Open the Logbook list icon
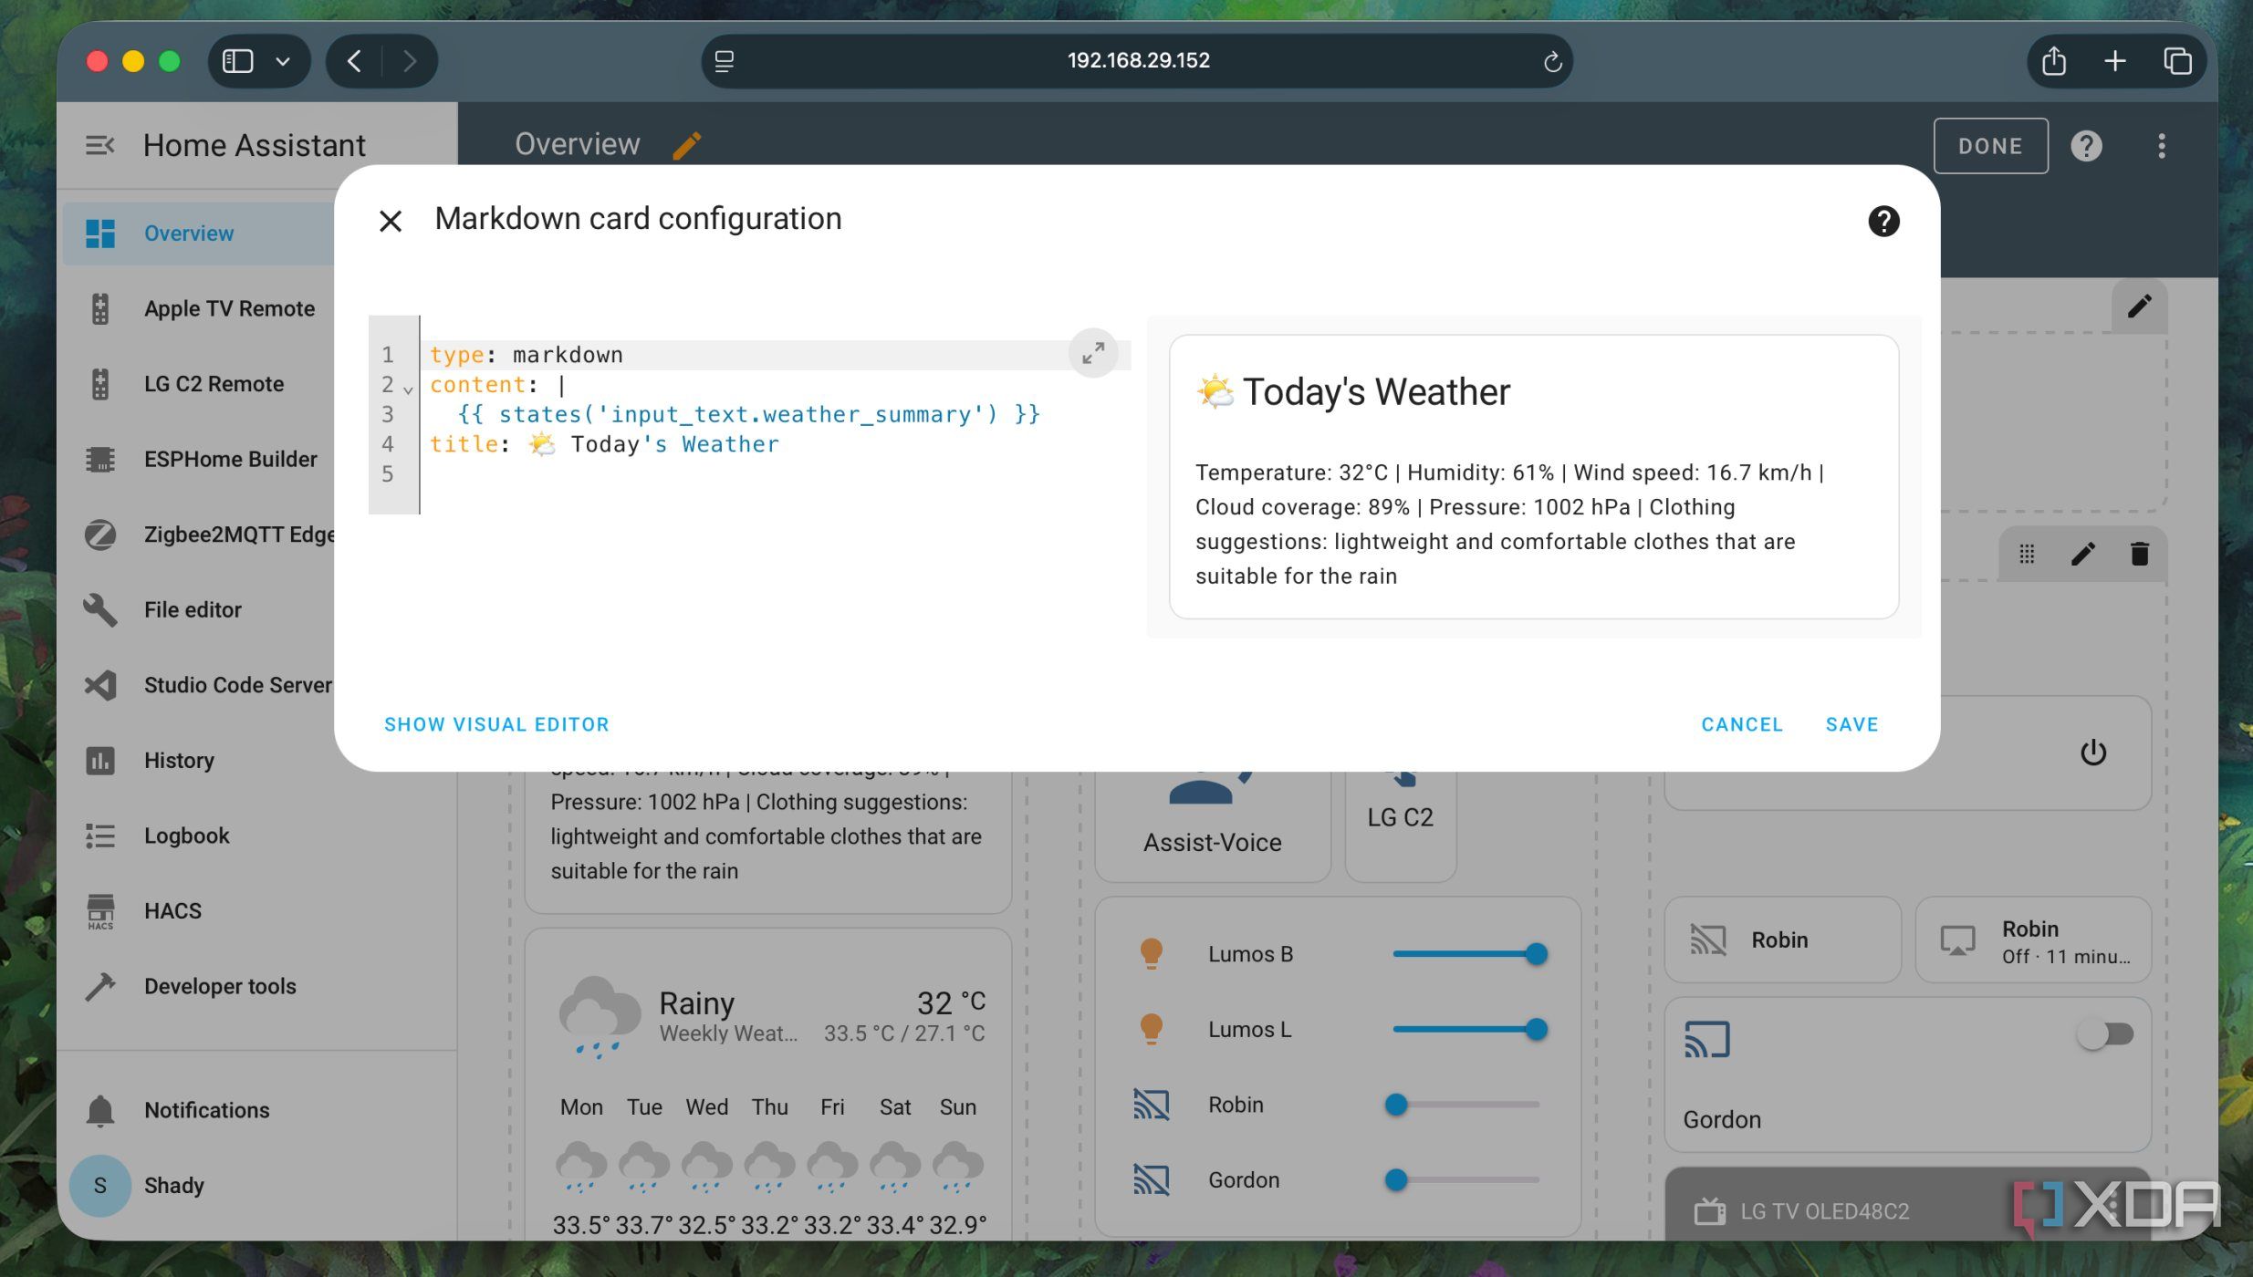Viewport: 2253px width, 1277px height. (x=99, y=836)
